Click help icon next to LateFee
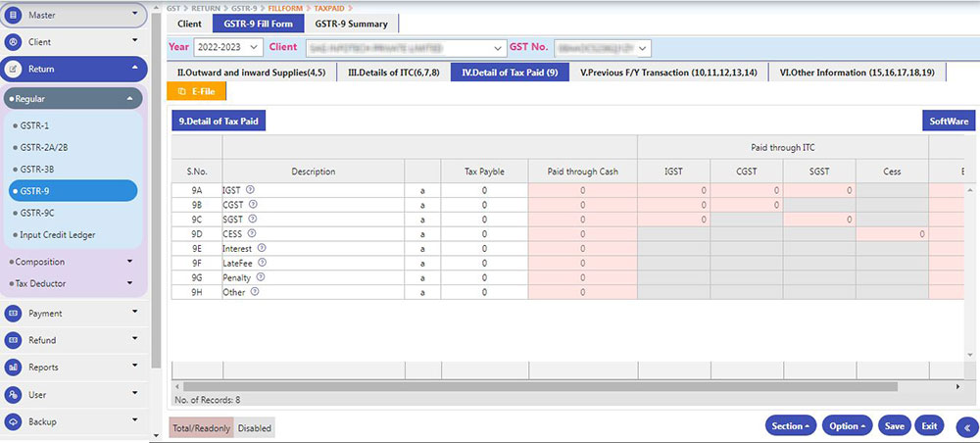This screenshot has height=443, width=980. point(263,263)
